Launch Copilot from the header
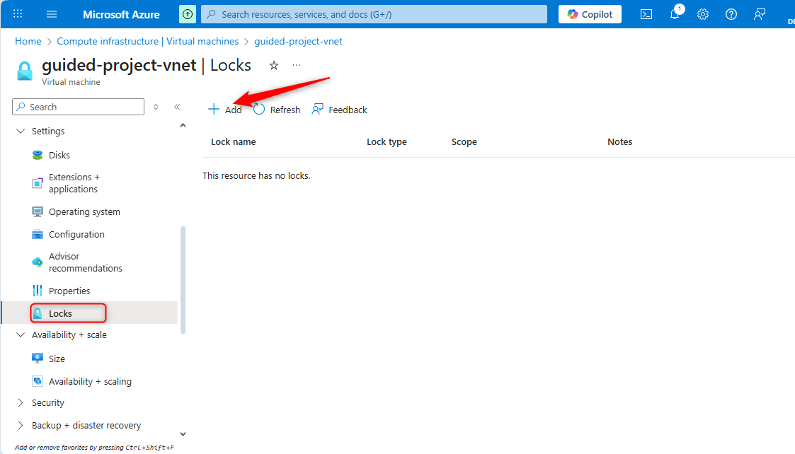Screen dimensions: 795x454 [590, 14]
